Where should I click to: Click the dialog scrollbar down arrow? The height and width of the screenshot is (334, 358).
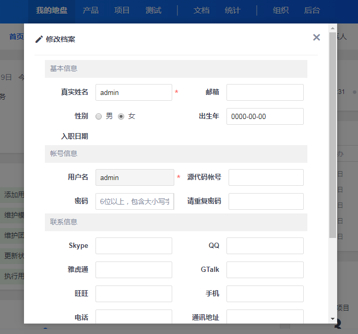point(332,318)
